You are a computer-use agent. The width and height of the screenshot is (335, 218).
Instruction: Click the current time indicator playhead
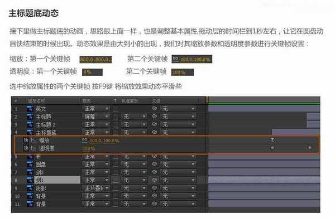(207, 99)
